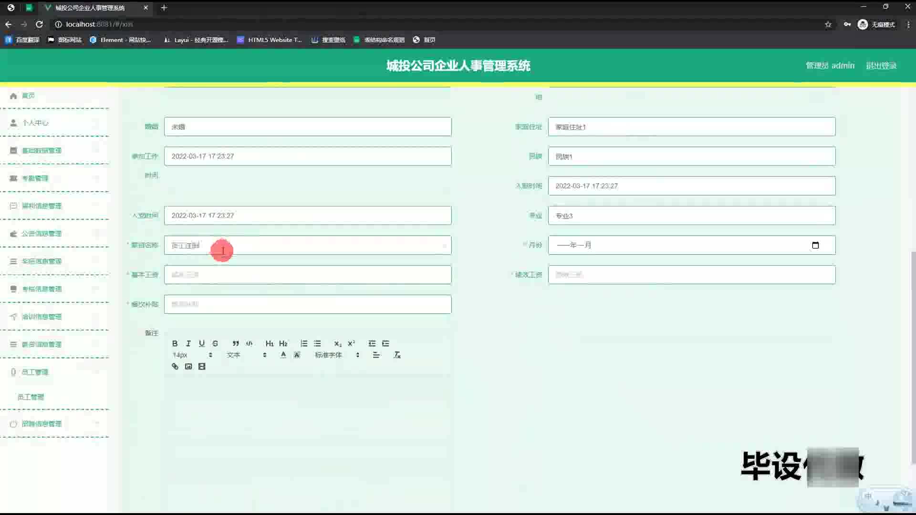Open the 百度翻译 bookmark

pos(22,40)
